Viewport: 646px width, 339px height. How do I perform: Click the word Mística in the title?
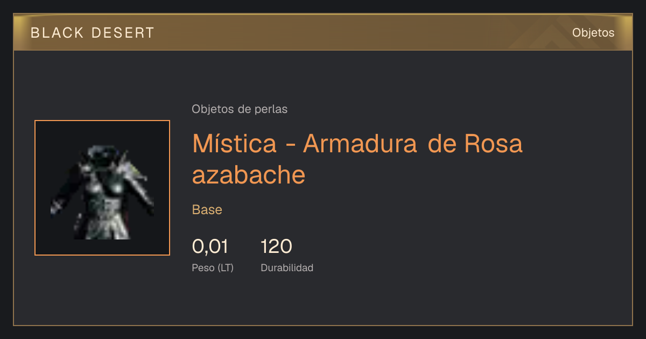(x=235, y=143)
